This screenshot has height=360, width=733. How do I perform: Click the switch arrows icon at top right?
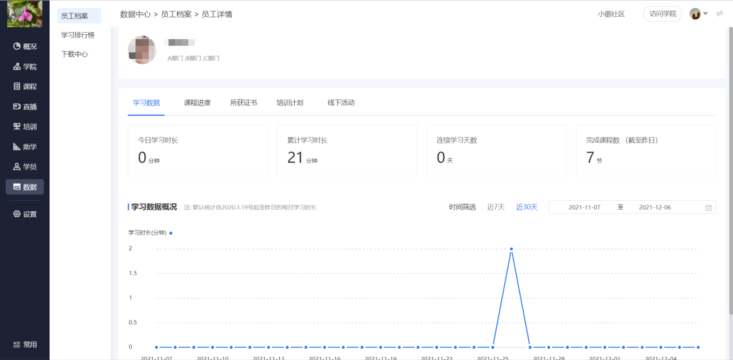point(720,14)
